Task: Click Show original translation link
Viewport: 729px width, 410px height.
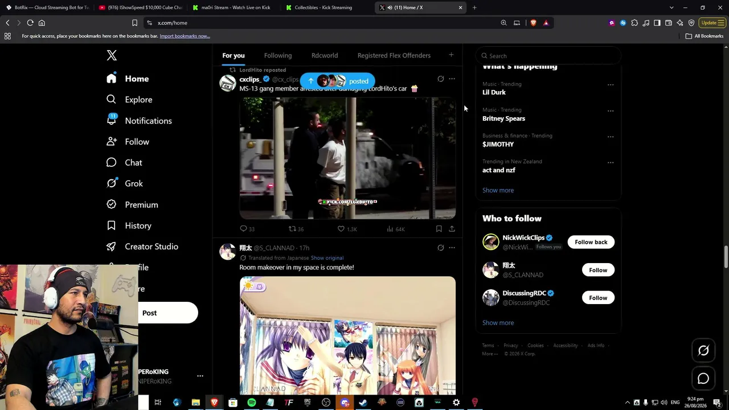Action: pos(327,258)
